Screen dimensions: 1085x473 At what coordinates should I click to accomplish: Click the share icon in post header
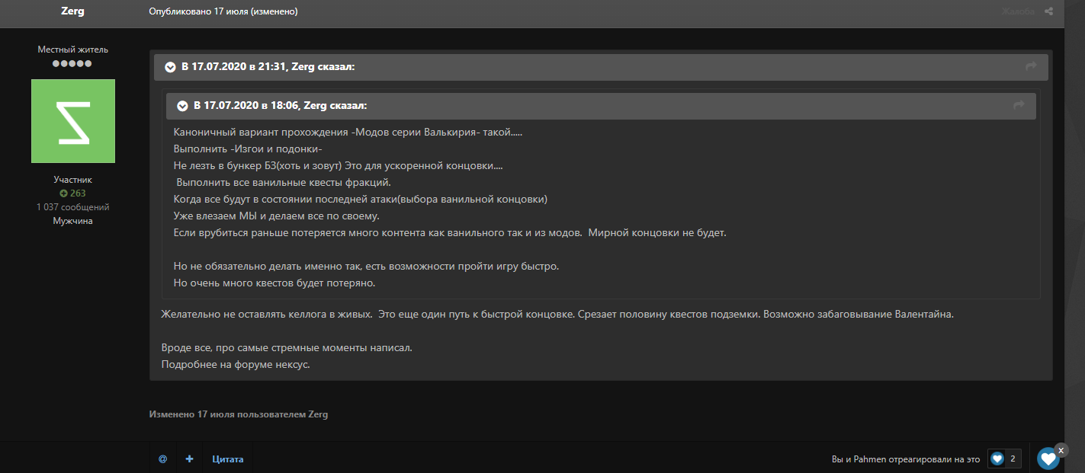point(1048,11)
